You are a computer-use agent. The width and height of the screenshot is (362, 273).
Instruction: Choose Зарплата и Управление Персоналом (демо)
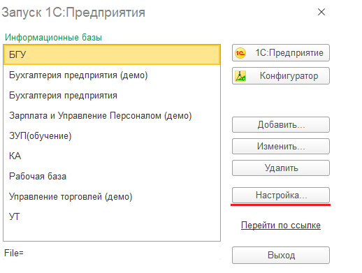(112, 116)
